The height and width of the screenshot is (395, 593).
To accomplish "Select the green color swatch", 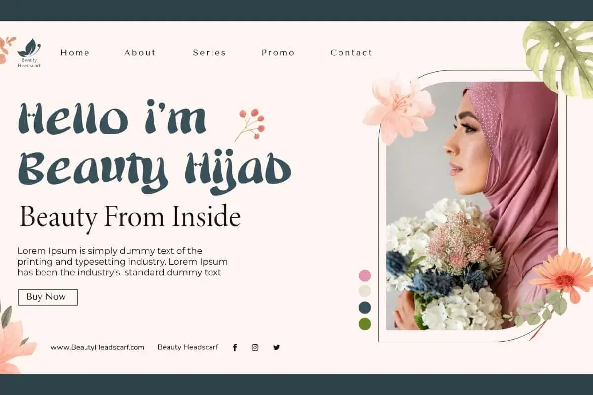I will pyautogui.click(x=365, y=324).
